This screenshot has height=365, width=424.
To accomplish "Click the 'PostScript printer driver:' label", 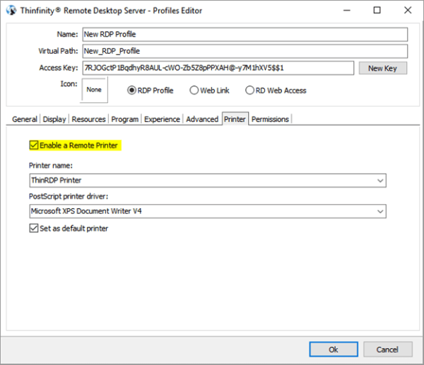I will pos(69,196).
